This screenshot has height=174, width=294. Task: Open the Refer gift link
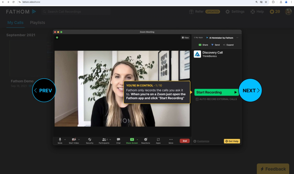click(x=204, y=12)
